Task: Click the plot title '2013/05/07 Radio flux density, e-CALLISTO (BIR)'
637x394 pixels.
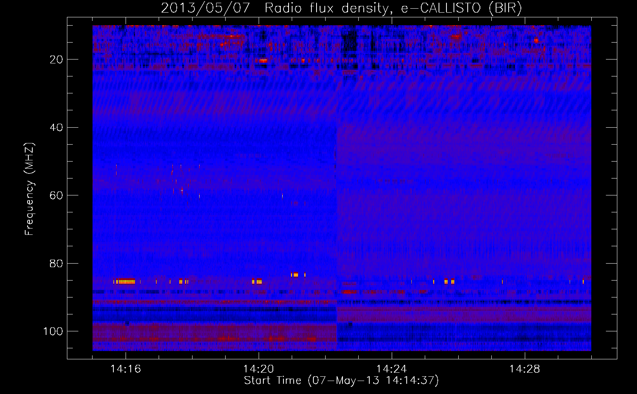Action: tap(341, 8)
